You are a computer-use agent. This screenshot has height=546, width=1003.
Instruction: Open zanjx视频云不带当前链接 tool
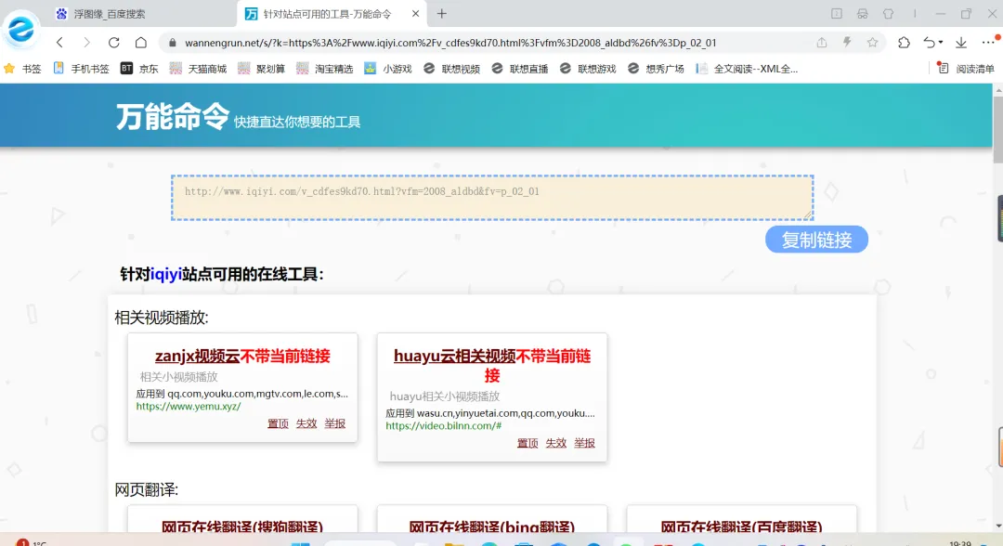pyautogui.click(x=242, y=357)
